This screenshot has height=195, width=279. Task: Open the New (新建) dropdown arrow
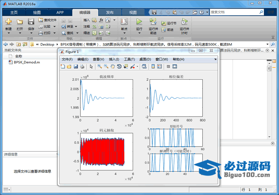click(x=9, y=33)
